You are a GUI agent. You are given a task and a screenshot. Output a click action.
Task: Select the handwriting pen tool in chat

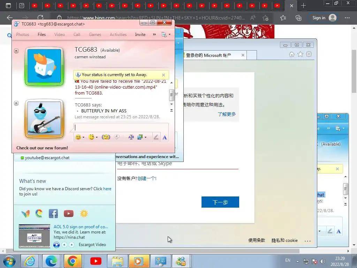pyautogui.click(x=156, y=137)
